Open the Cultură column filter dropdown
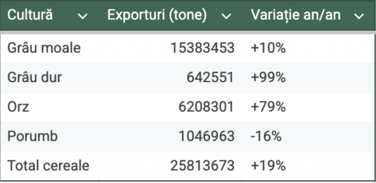376x183 pixels. [x=83, y=16]
